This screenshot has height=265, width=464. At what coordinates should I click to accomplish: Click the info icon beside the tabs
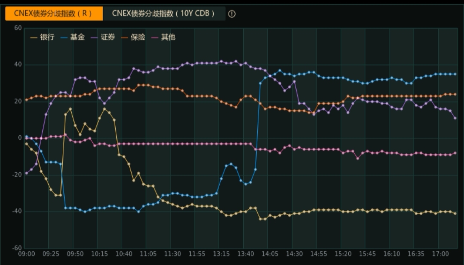click(x=232, y=14)
